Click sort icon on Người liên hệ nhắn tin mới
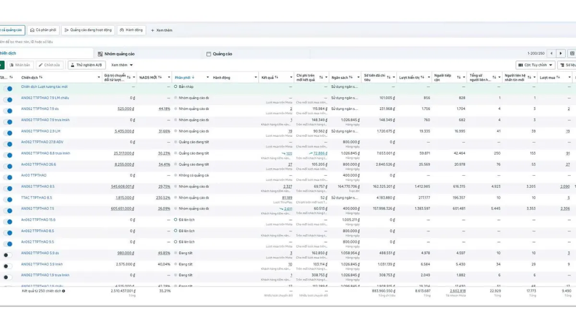 pyautogui.click(x=528, y=77)
